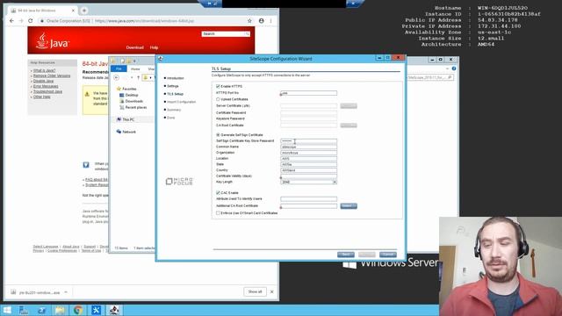Click the State input field
The image size is (562, 316).
pos(308,164)
